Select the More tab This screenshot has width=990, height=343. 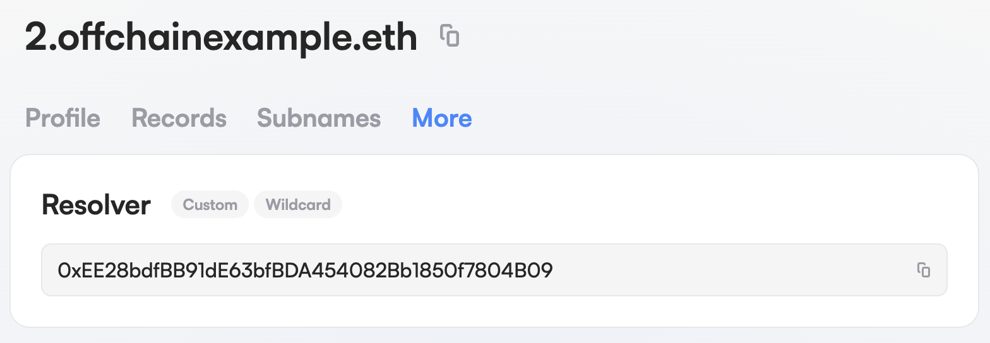(442, 118)
